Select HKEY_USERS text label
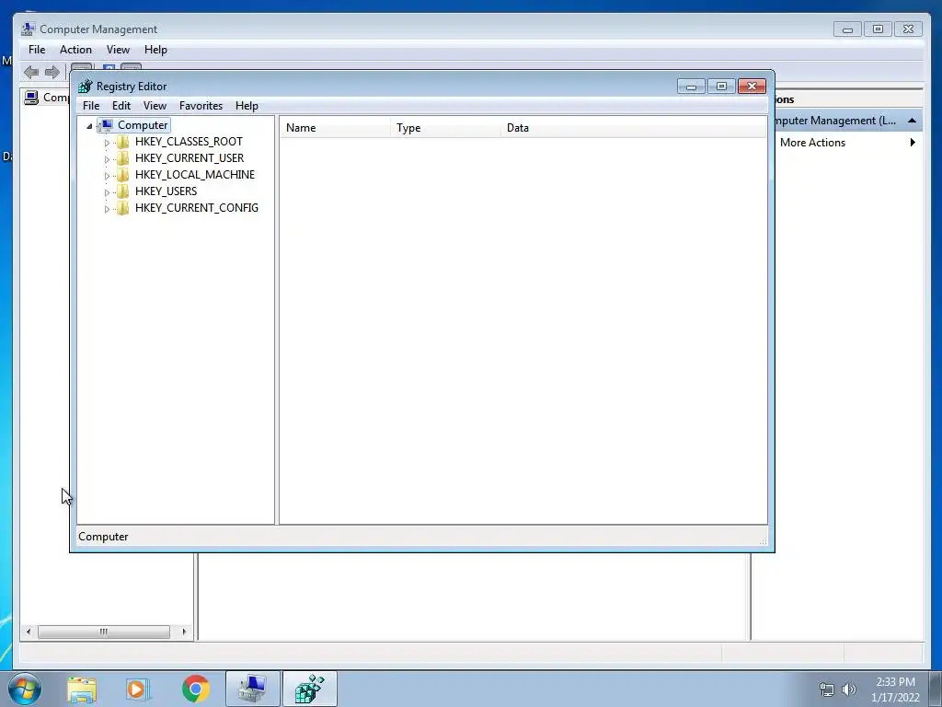This screenshot has width=942, height=707. 166,191
